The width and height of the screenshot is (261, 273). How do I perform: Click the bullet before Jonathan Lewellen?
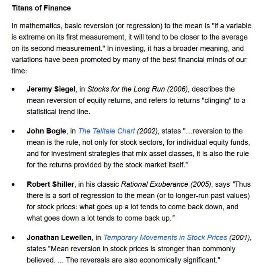(13, 238)
